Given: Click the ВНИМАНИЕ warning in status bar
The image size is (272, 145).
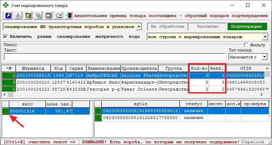Looking at the screenshot, I should (x=161, y=142).
